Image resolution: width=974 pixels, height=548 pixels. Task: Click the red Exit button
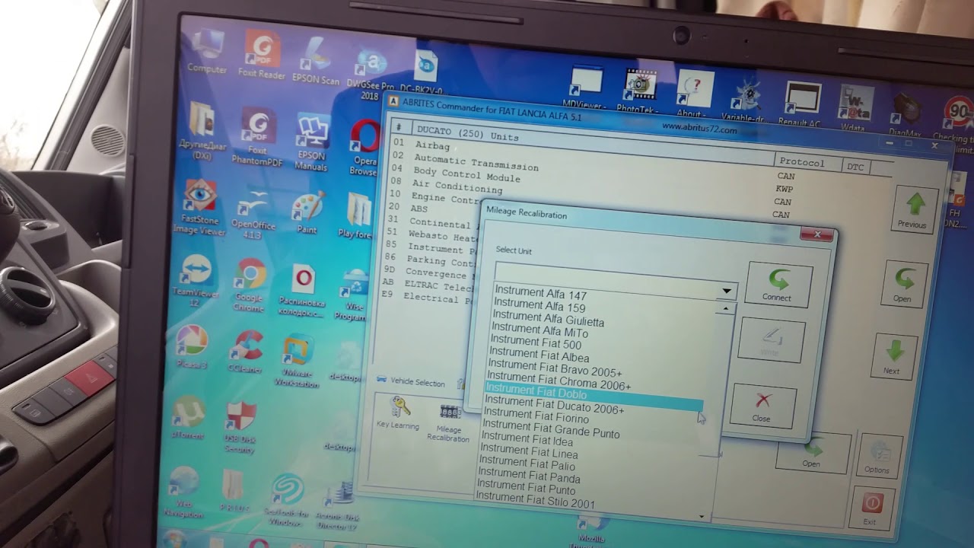pyautogui.click(x=871, y=508)
